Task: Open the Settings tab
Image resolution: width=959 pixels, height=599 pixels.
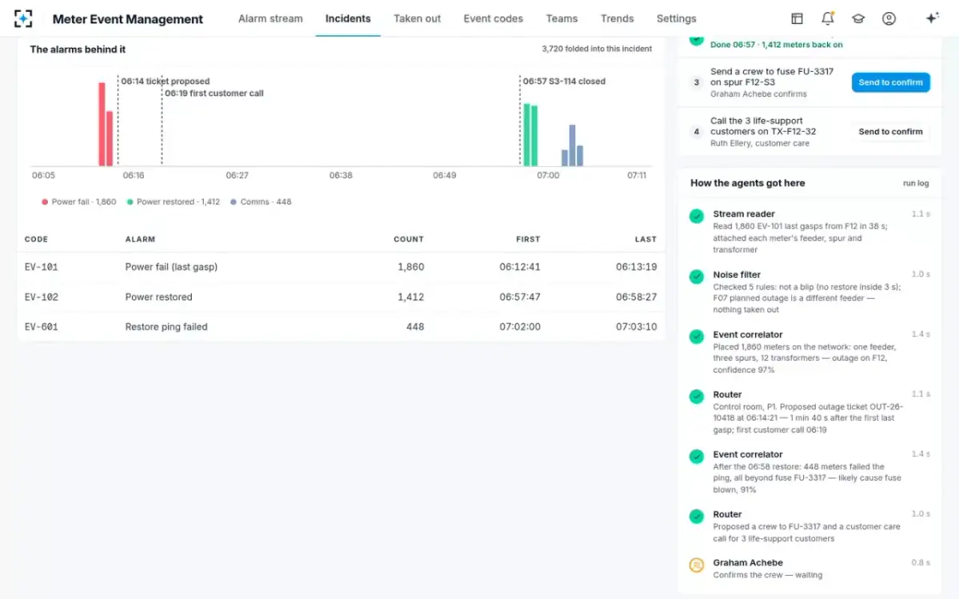Action: [x=676, y=18]
